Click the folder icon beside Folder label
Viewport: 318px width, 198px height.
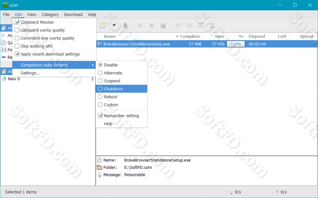pos(99,167)
